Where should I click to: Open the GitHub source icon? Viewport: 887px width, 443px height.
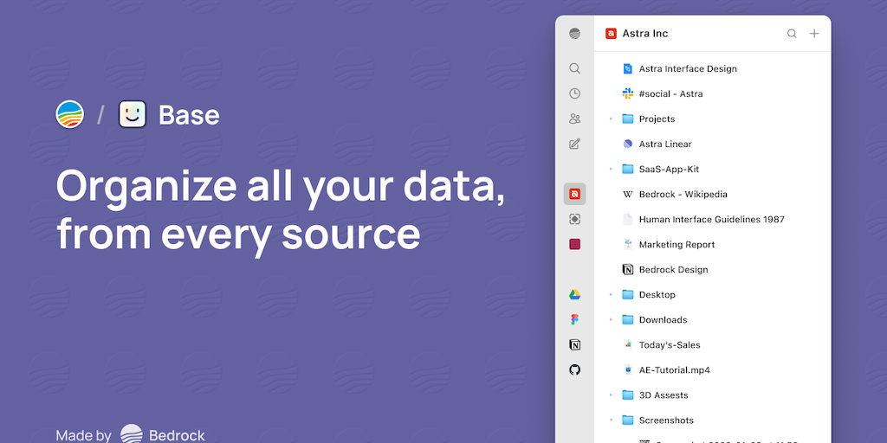pyautogui.click(x=574, y=369)
